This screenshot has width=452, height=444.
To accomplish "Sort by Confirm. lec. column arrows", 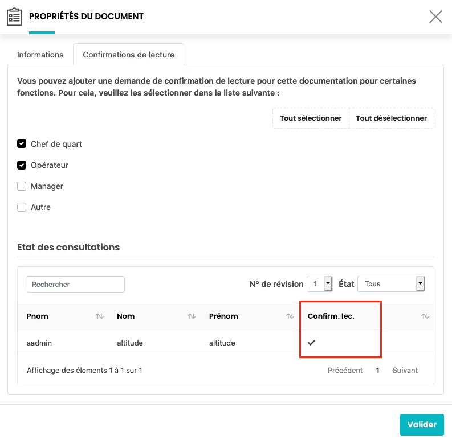I will point(425,316).
